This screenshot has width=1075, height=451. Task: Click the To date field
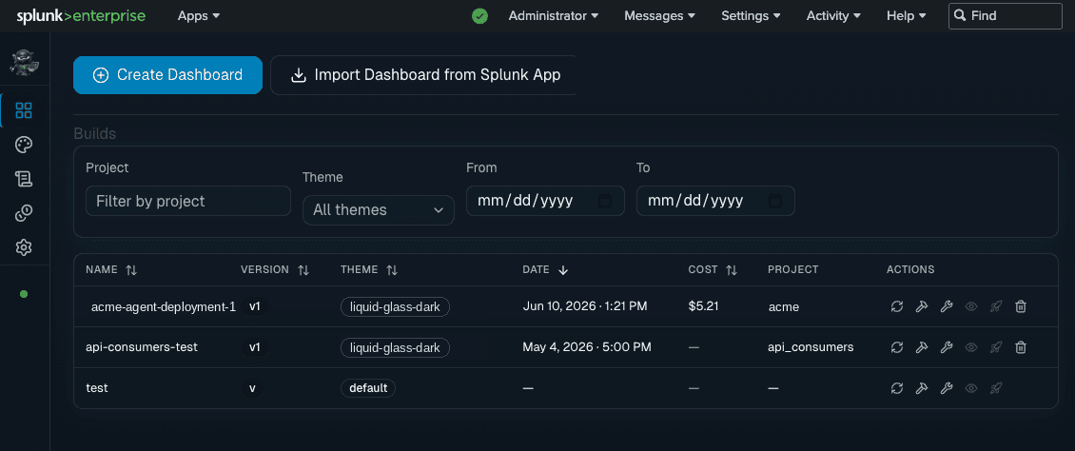(x=715, y=201)
